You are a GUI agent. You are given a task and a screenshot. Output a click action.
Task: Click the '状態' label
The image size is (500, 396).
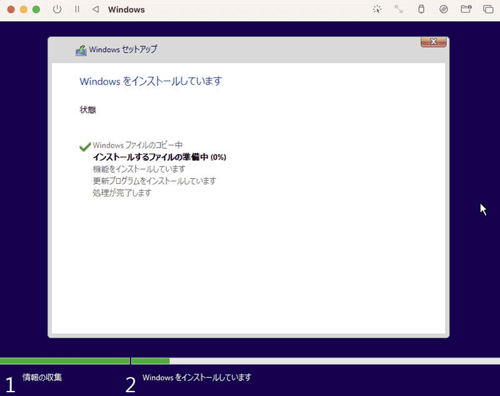(87, 109)
